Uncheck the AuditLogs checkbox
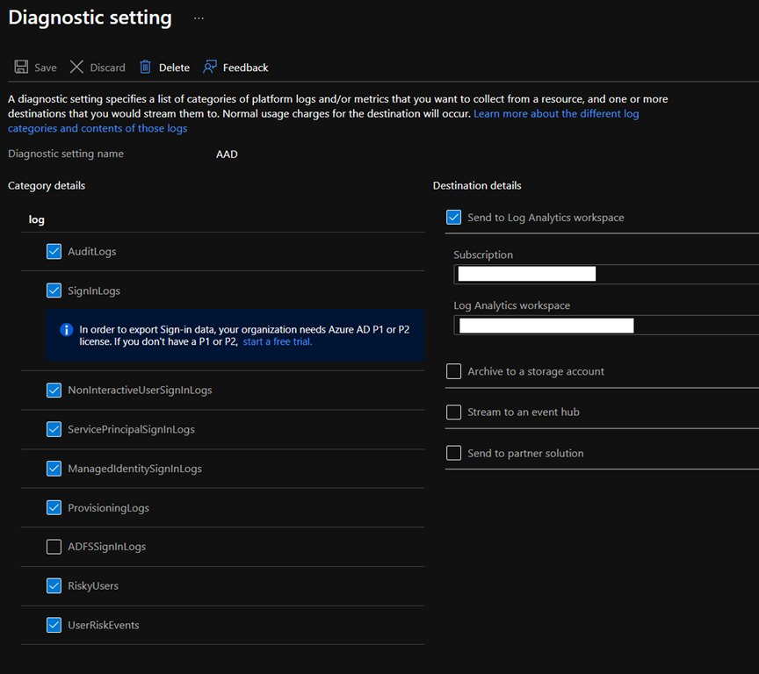Screen dimensions: 759x674 point(54,252)
